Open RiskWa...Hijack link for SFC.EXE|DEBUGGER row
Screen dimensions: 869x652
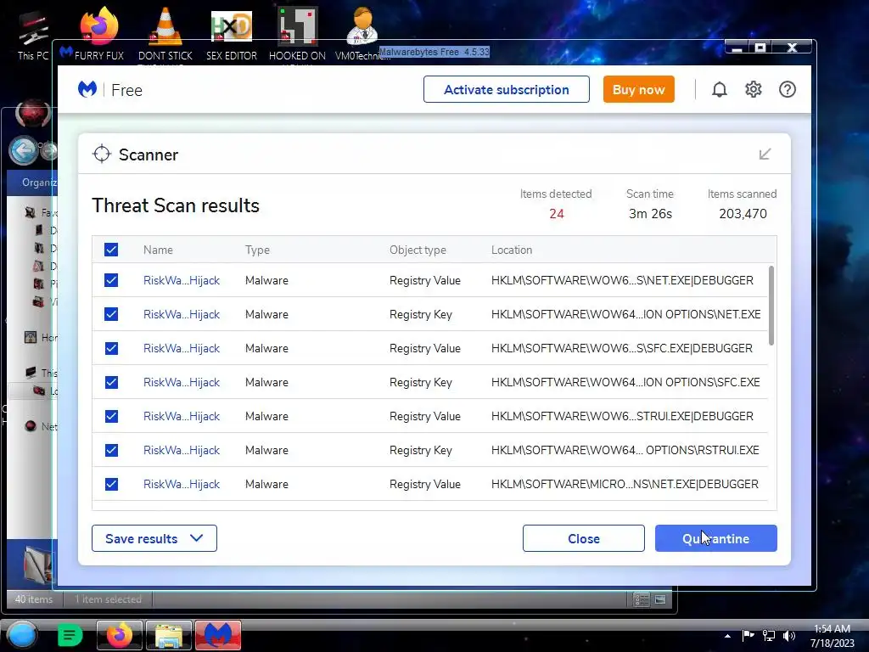[182, 348]
